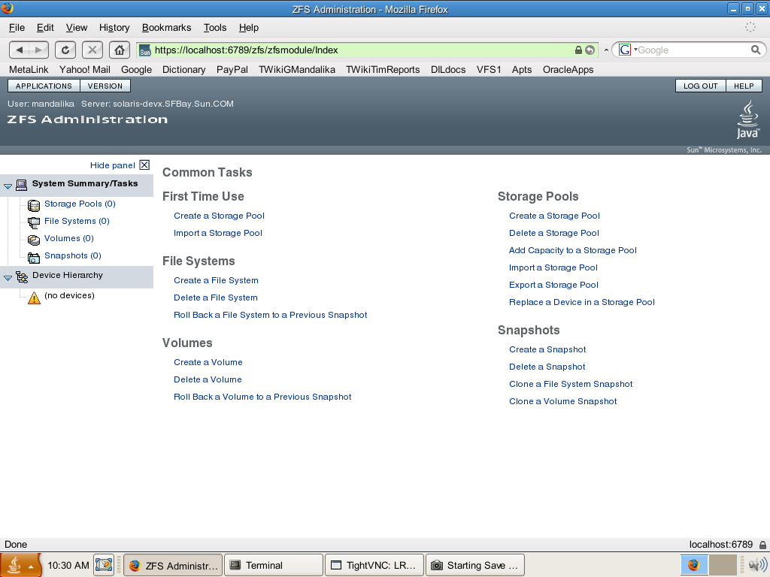Image resolution: width=770 pixels, height=577 pixels.
Task: Collapse the System Summary/Tasks tree node
Action: pos(8,186)
